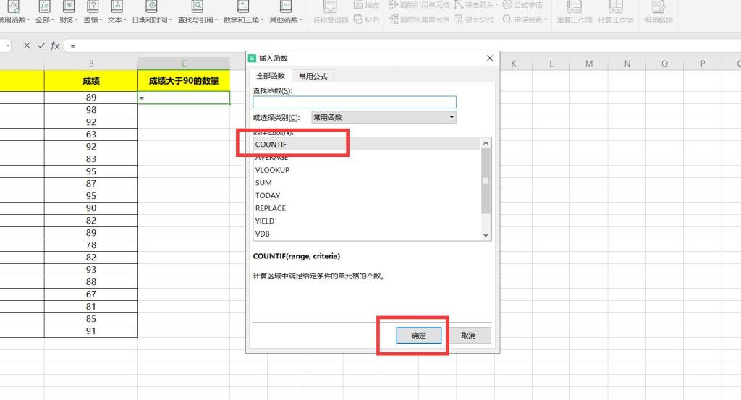Click the cell with score 63

point(91,134)
